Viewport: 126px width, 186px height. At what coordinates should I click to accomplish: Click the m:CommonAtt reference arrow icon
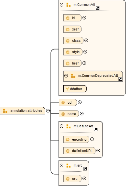tap(98, 8)
